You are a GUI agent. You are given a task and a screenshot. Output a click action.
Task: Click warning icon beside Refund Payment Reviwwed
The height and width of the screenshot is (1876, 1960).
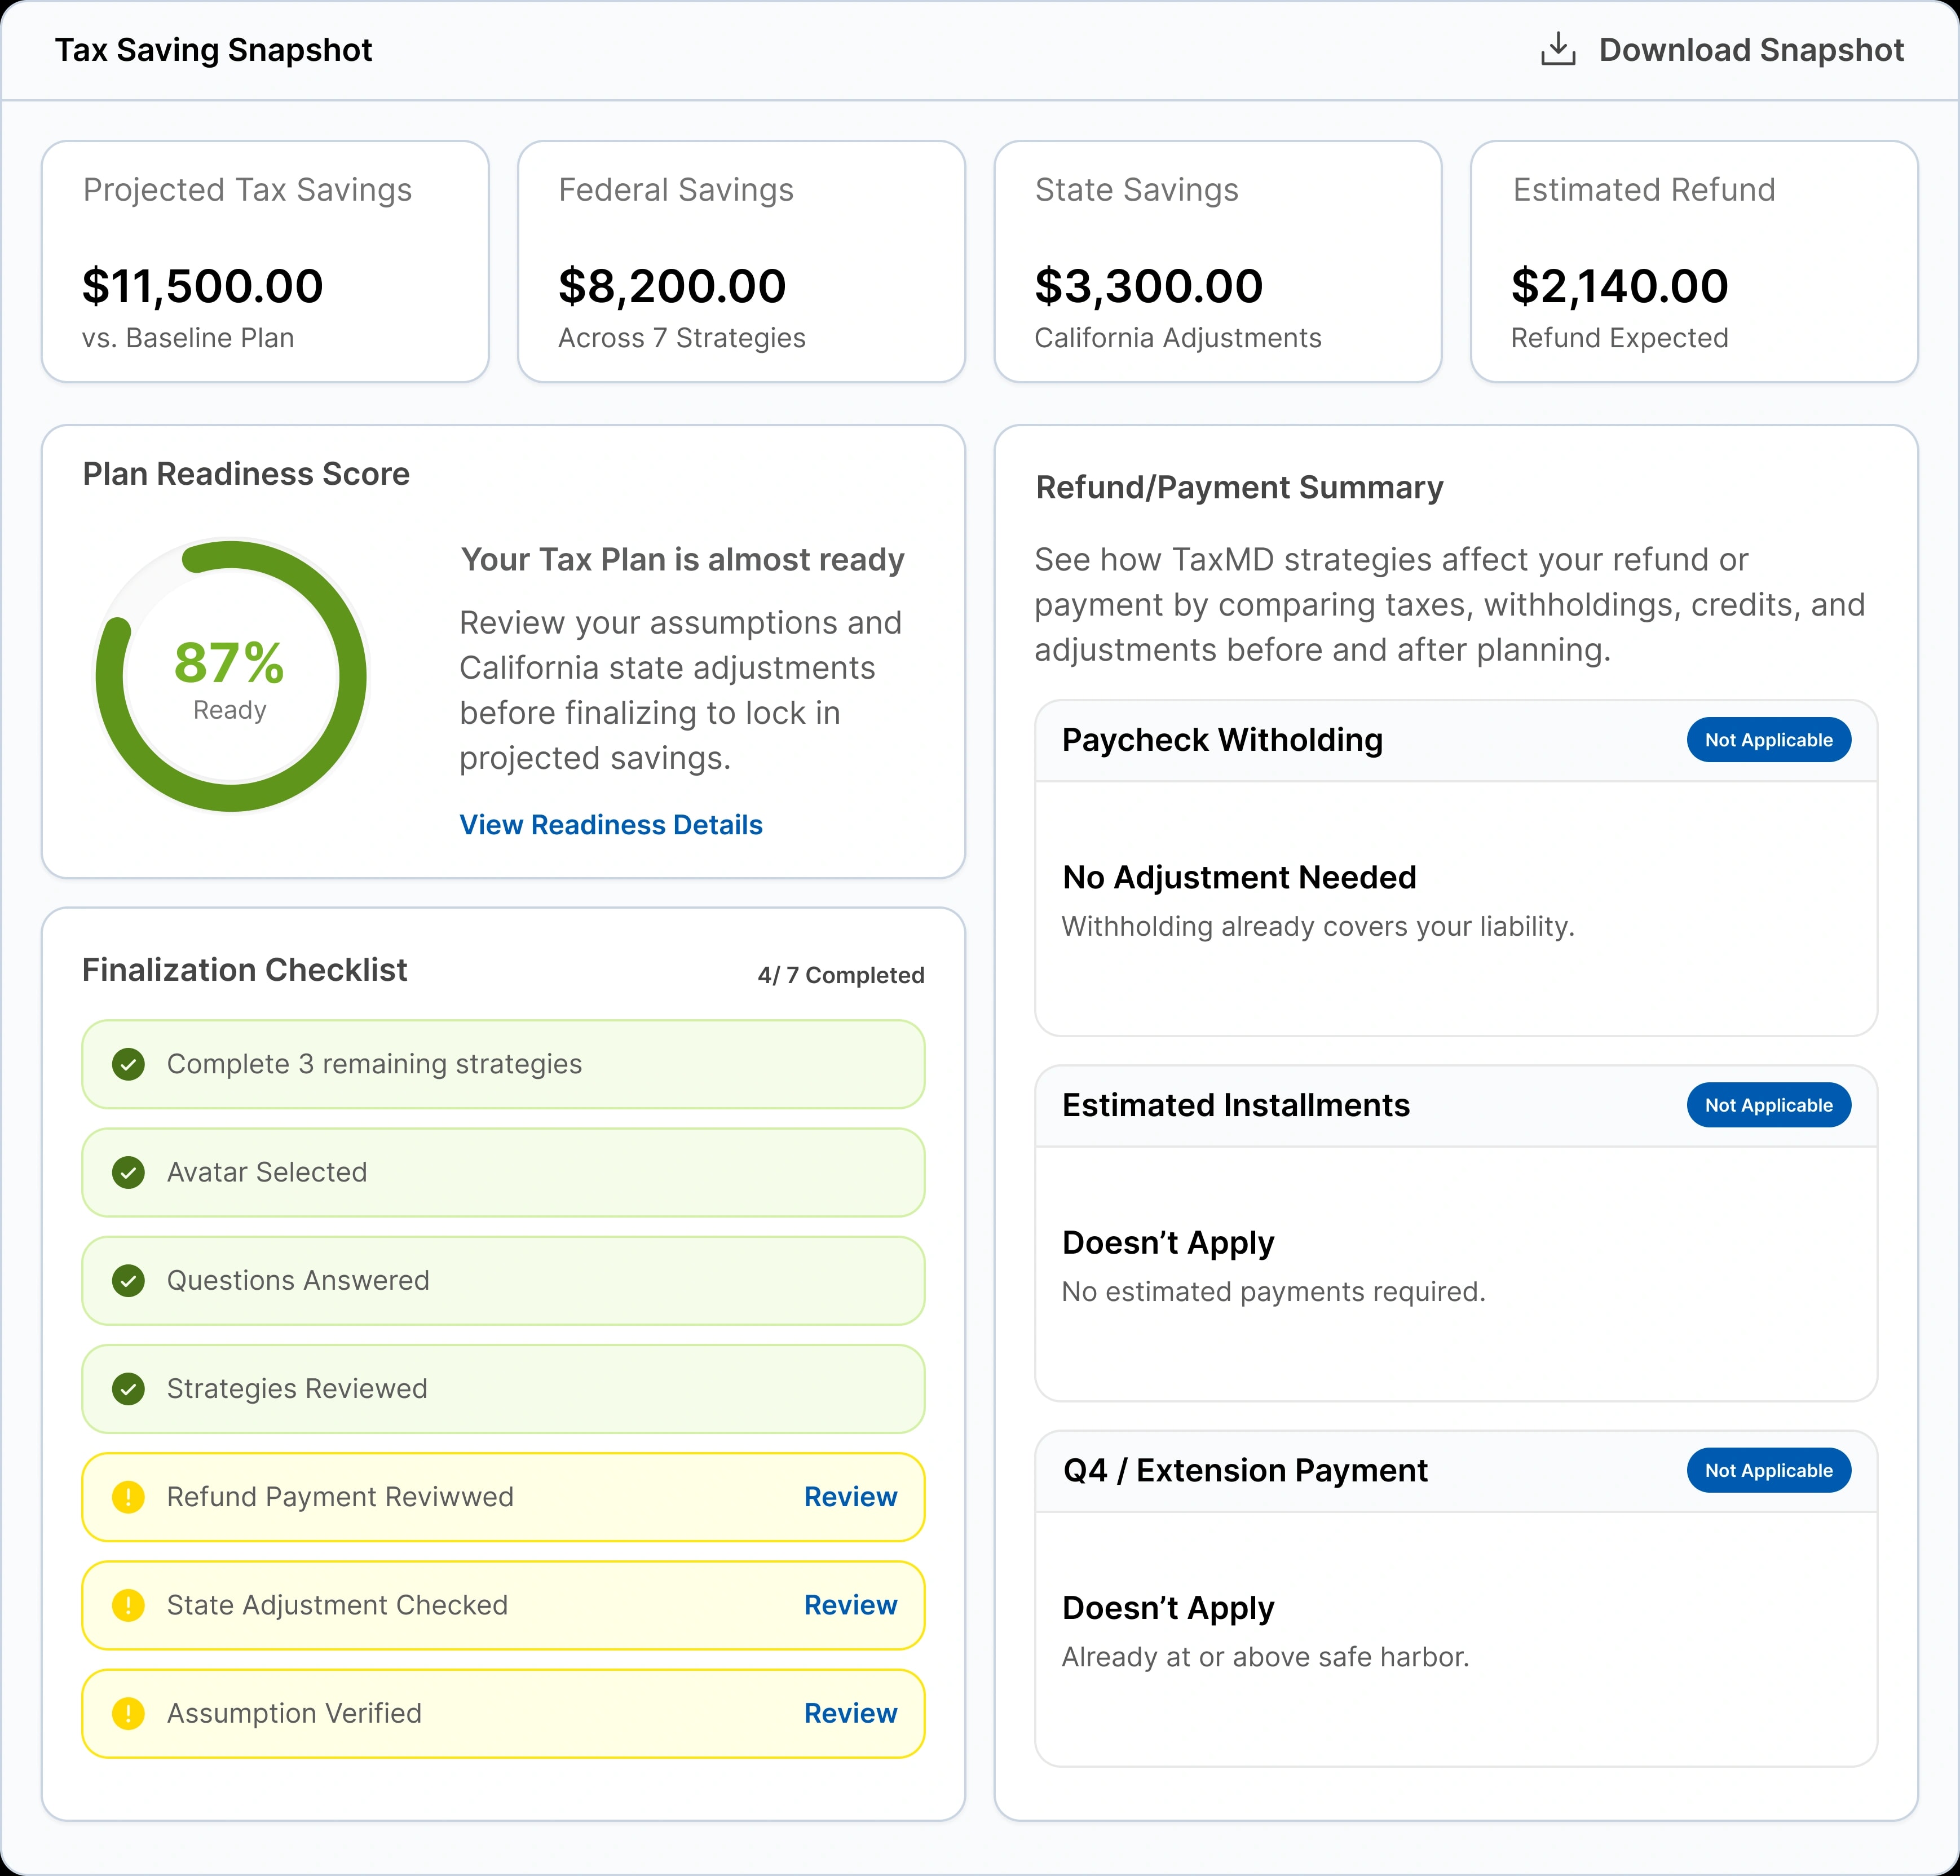(x=128, y=1497)
